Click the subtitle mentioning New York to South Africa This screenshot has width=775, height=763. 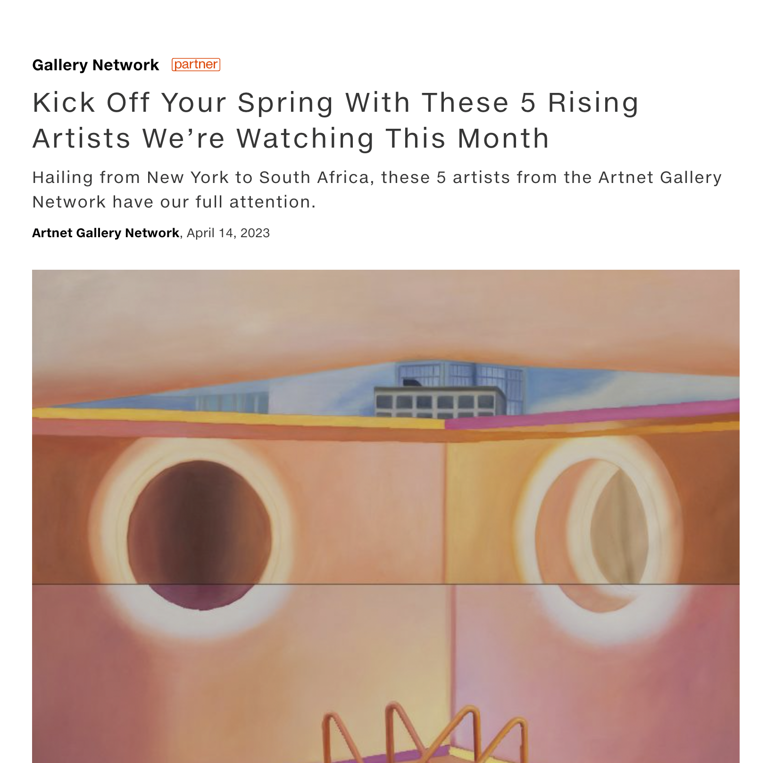coord(377,190)
